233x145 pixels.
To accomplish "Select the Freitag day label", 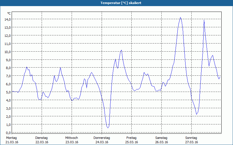I will tap(132, 138).
